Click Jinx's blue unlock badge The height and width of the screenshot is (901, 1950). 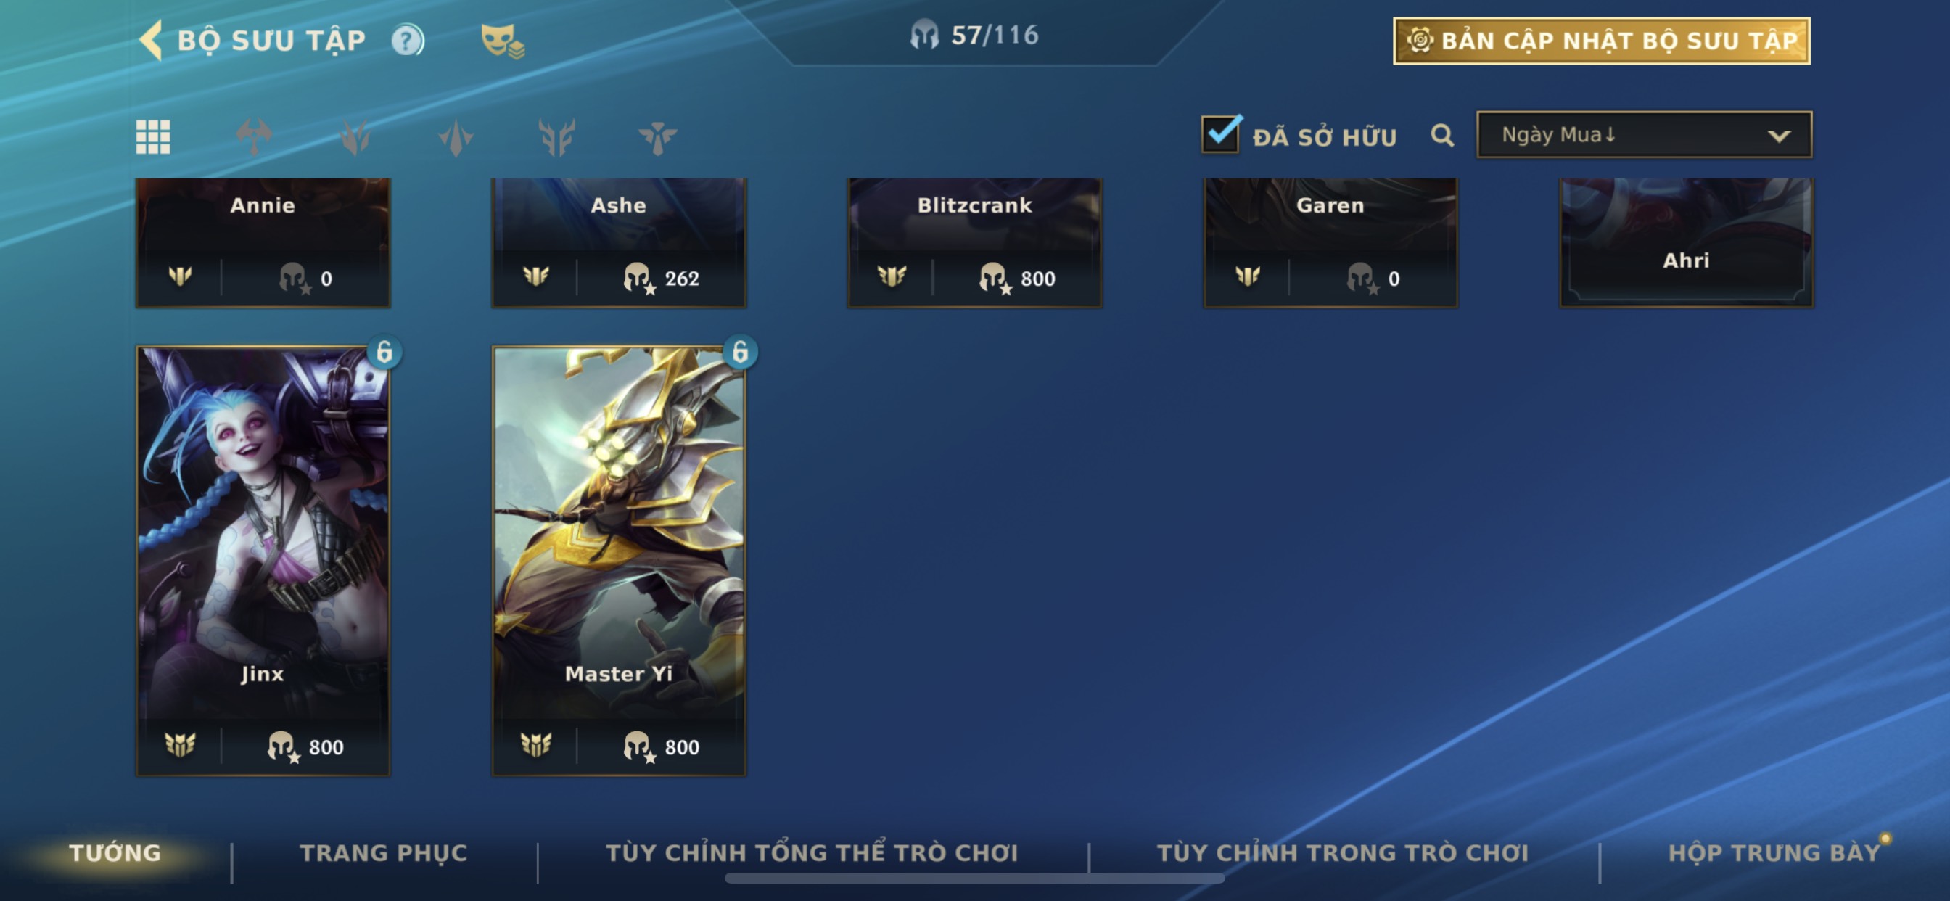(384, 352)
